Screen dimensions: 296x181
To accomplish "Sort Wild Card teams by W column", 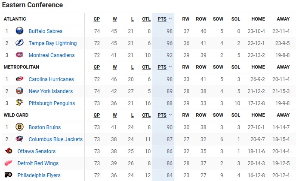I will point(115,115).
